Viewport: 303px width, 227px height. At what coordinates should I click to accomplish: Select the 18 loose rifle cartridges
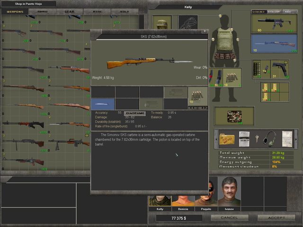(232, 78)
